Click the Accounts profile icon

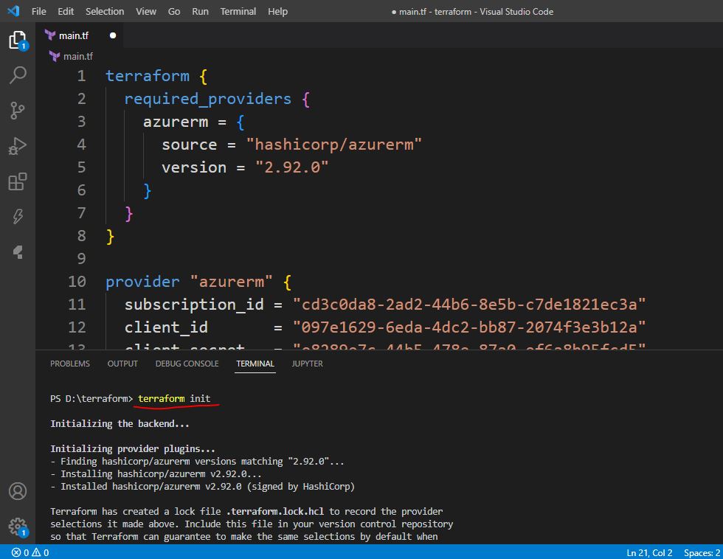point(18,491)
